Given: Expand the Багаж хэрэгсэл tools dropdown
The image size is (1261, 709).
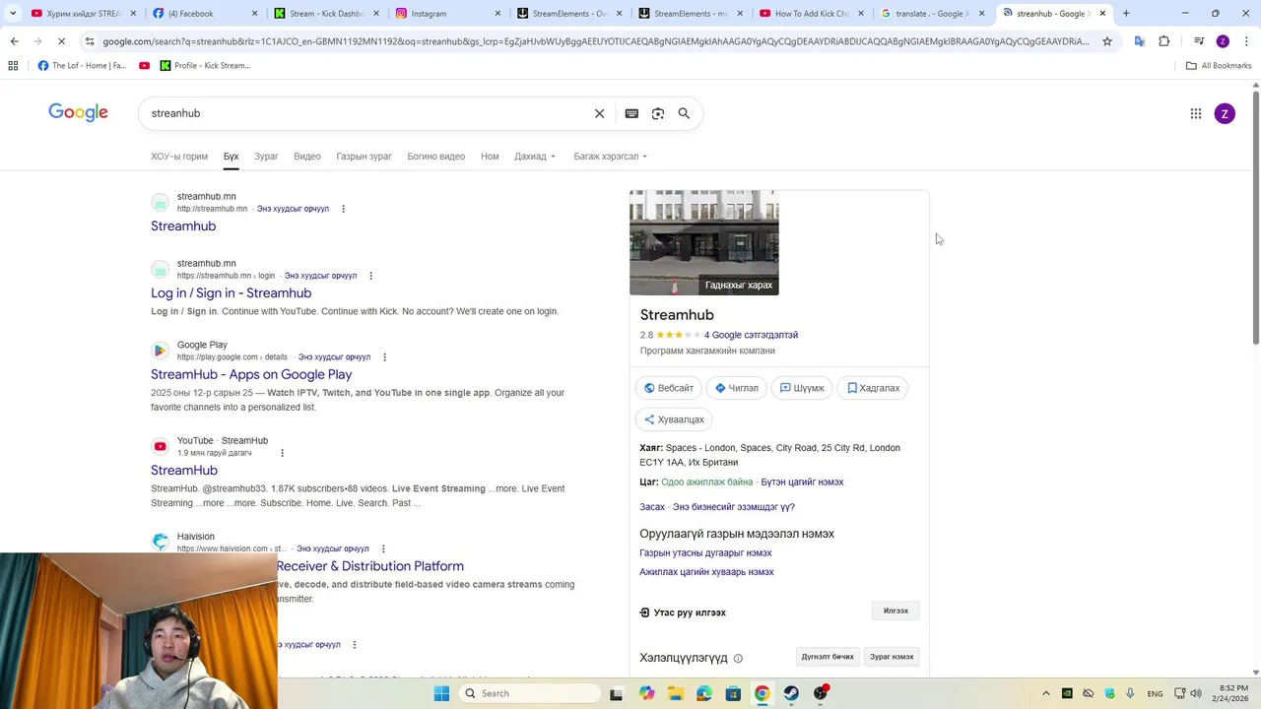Looking at the screenshot, I should click(x=611, y=157).
